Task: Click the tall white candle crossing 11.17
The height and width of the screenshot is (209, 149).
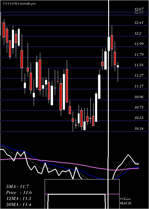Action: click(x=64, y=92)
